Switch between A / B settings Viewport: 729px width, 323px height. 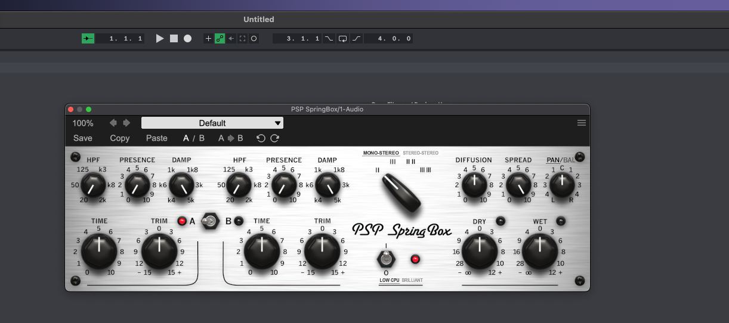[194, 138]
